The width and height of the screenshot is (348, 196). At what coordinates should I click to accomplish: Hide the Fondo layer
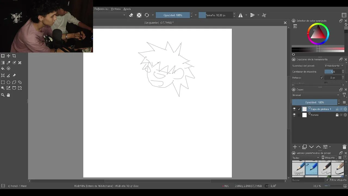coord(294,115)
